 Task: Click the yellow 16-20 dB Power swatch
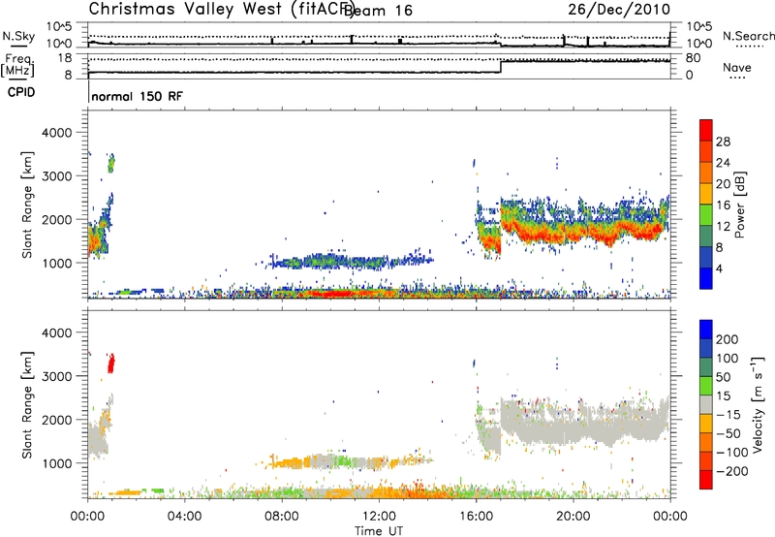[x=706, y=193]
